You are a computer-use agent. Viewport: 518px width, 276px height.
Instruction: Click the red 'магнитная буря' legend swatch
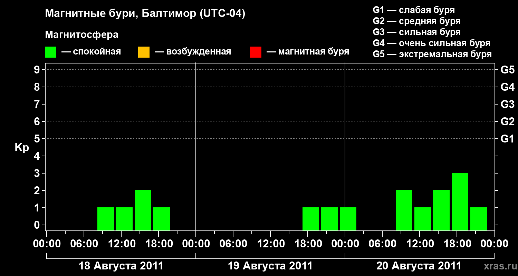[x=256, y=52]
